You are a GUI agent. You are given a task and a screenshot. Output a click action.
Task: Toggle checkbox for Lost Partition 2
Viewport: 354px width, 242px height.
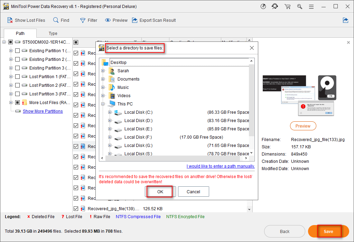point(17,85)
